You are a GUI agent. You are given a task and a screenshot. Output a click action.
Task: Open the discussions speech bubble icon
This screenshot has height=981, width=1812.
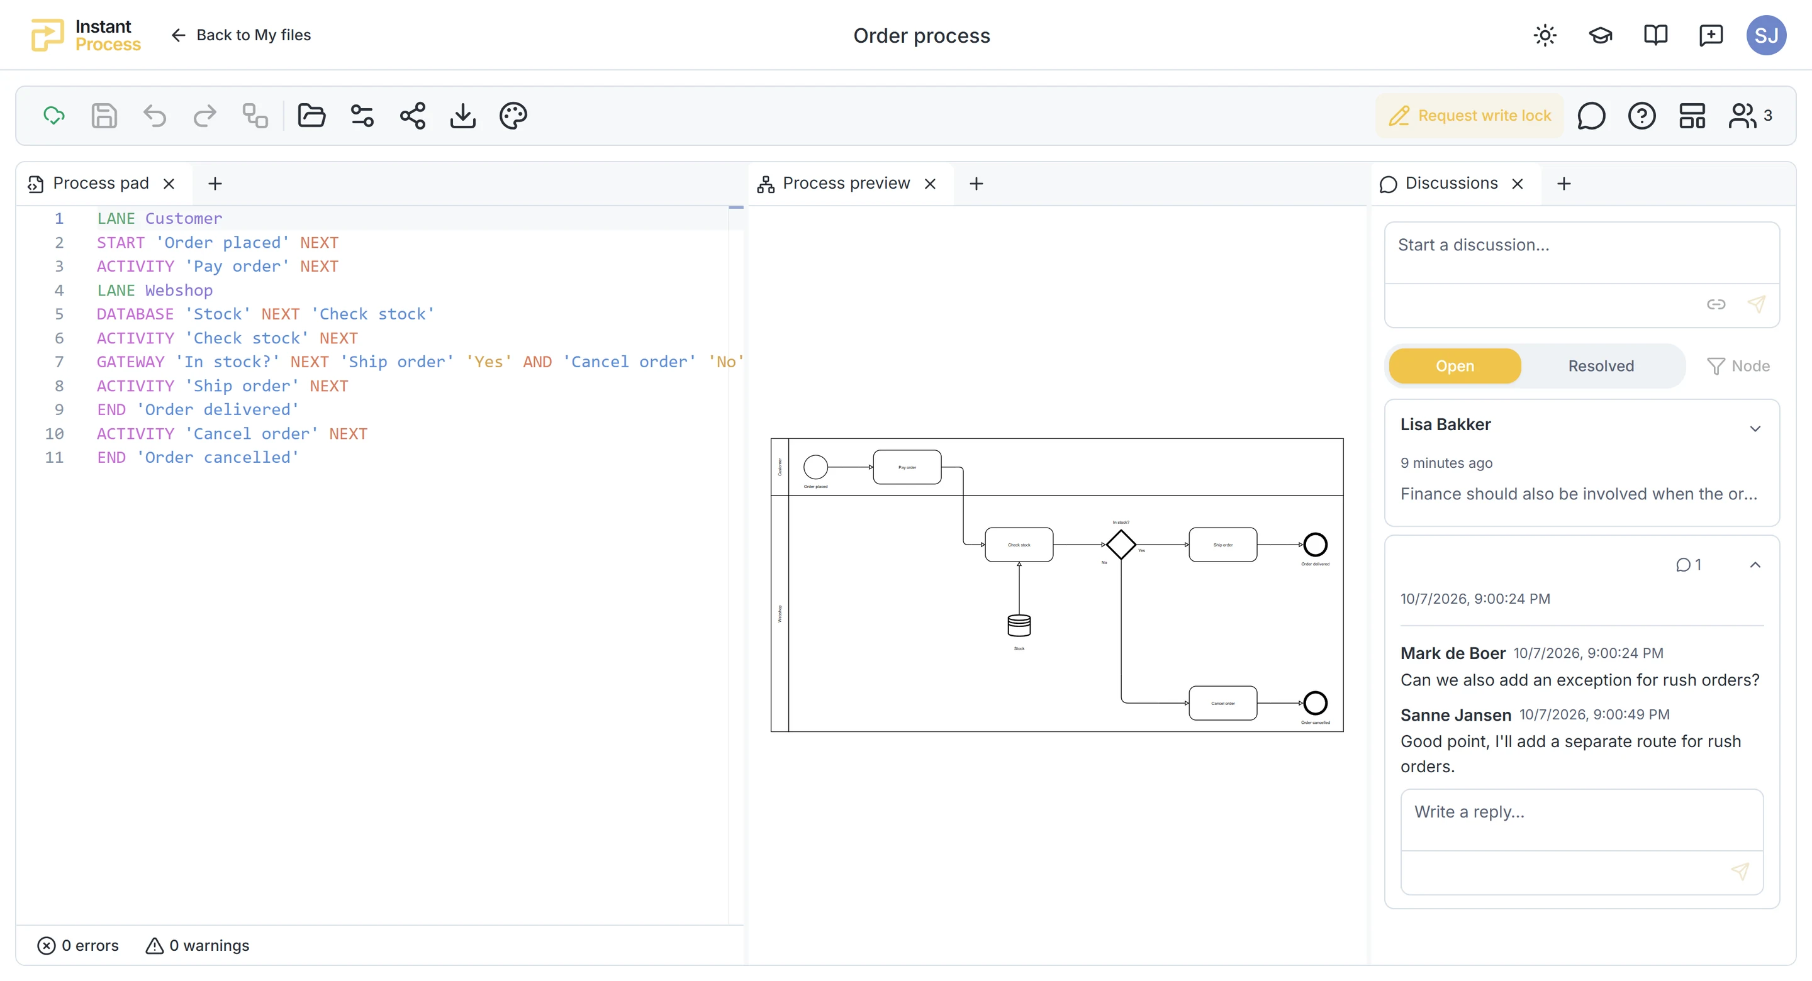tap(1591, 115)
